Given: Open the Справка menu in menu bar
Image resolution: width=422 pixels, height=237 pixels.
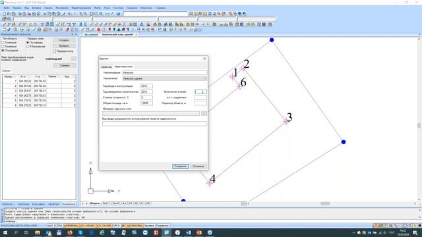Looking at the screenshot, I should pos(160,8).
